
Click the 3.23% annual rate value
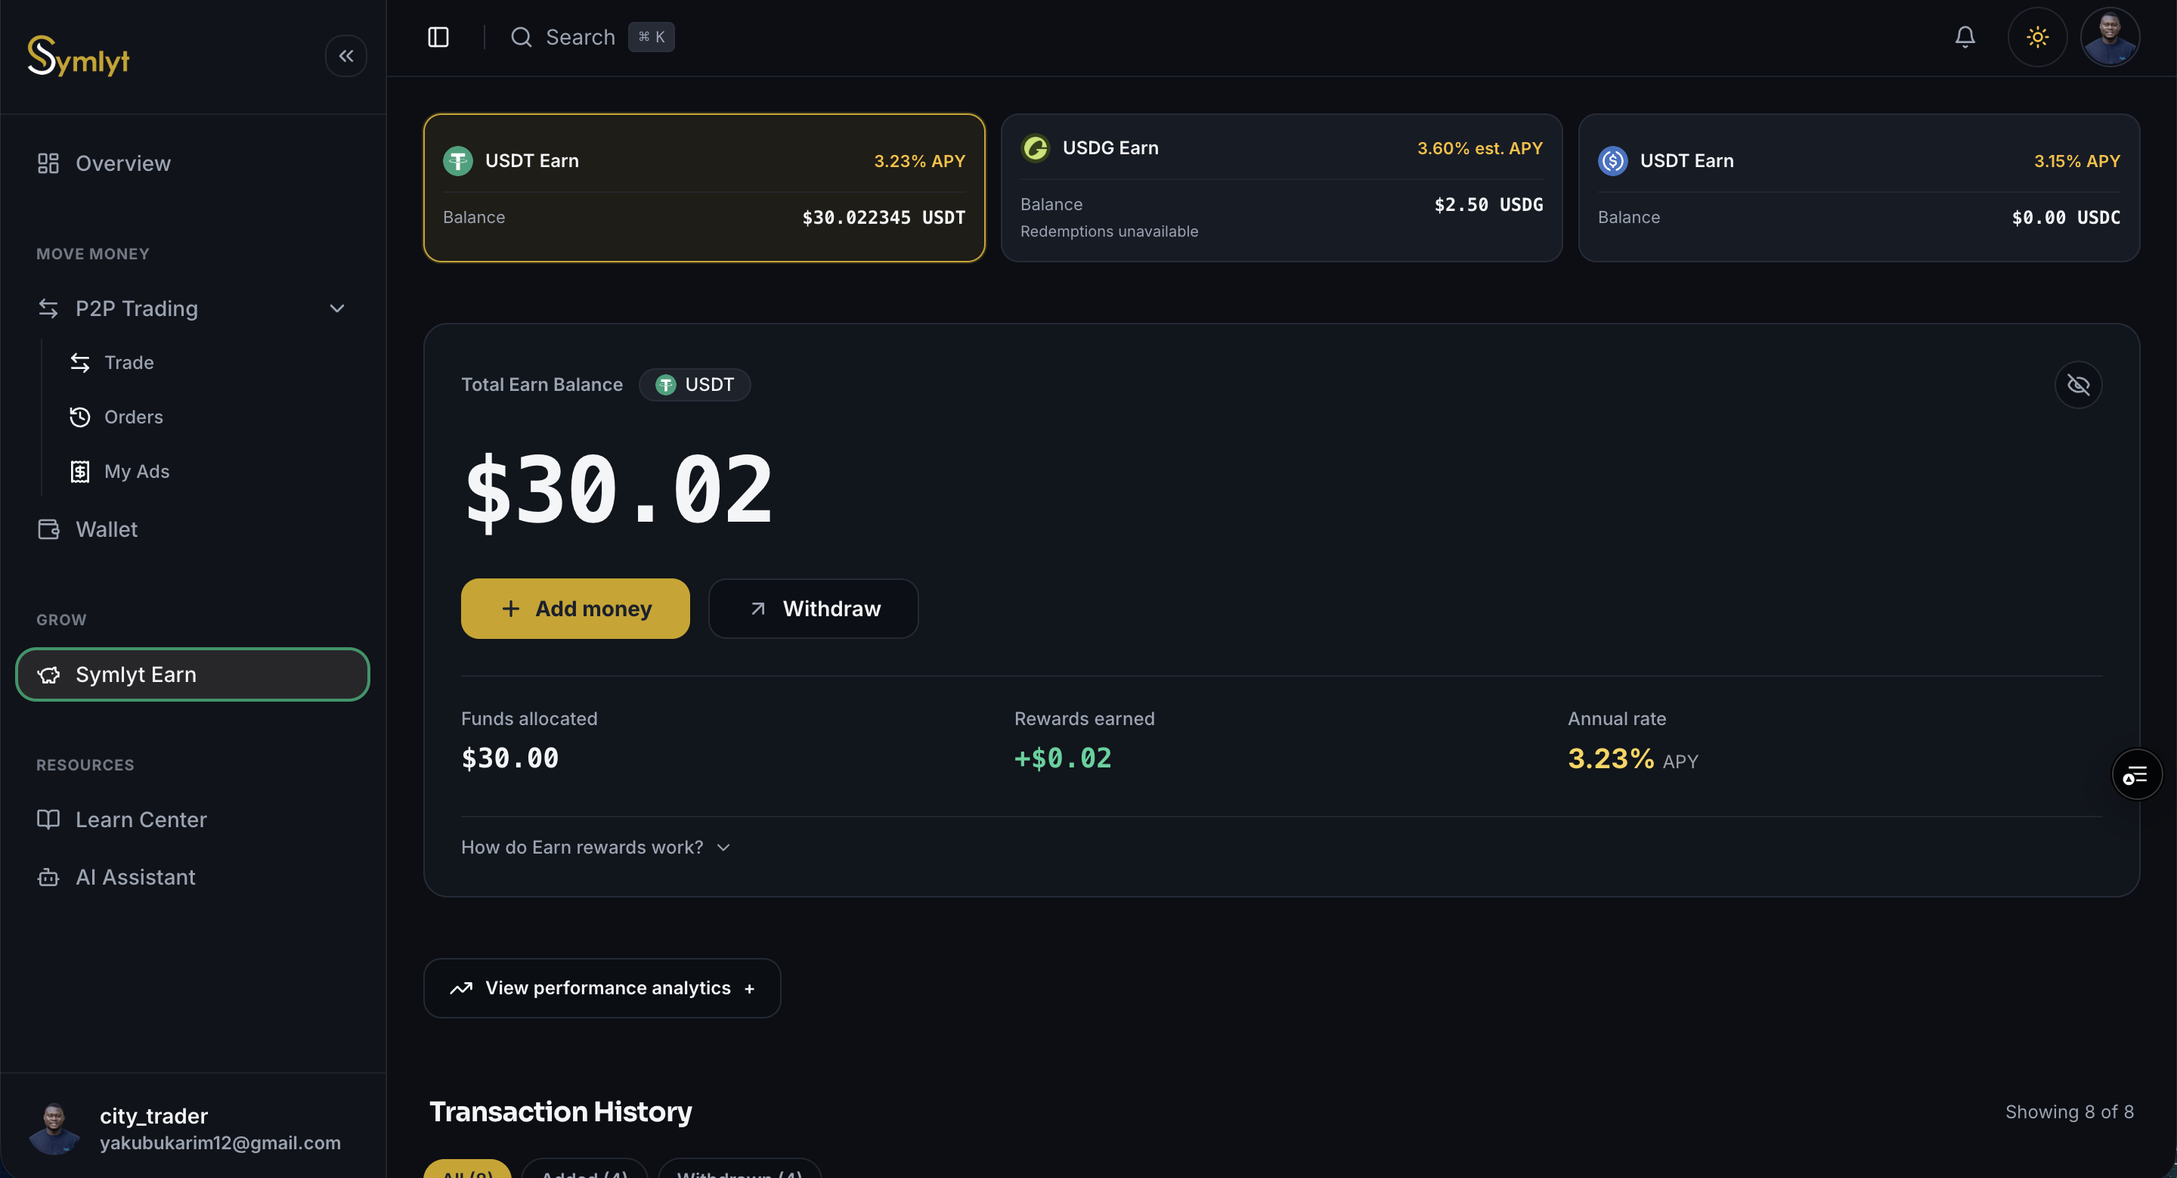[x=1611, y=758]
